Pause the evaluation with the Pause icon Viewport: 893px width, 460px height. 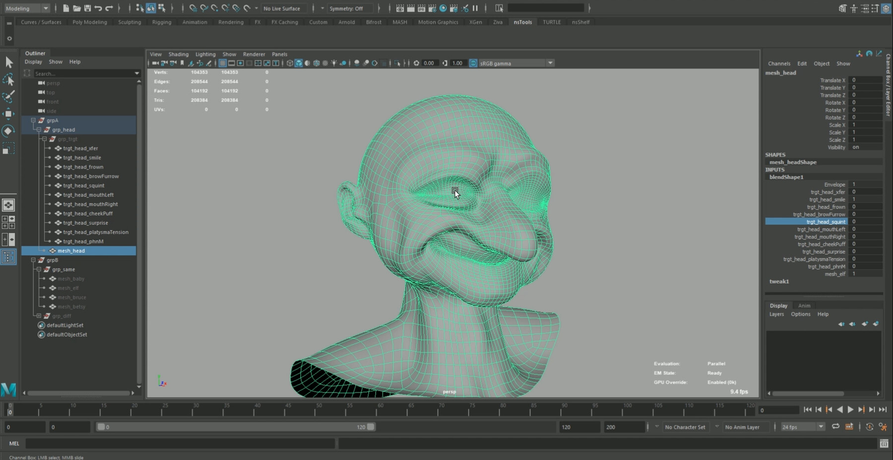coord(475,8)
